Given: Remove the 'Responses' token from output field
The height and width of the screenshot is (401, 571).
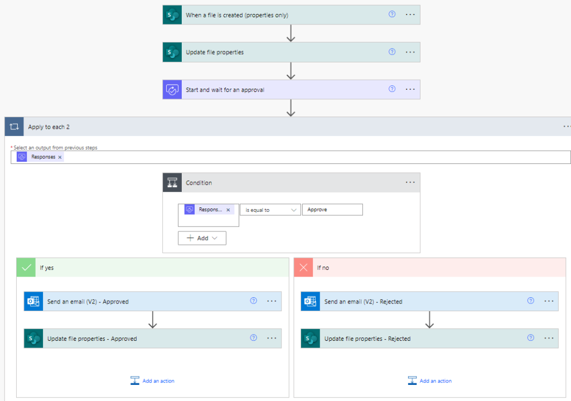Looking at the screenshot, I should point(60,157).
